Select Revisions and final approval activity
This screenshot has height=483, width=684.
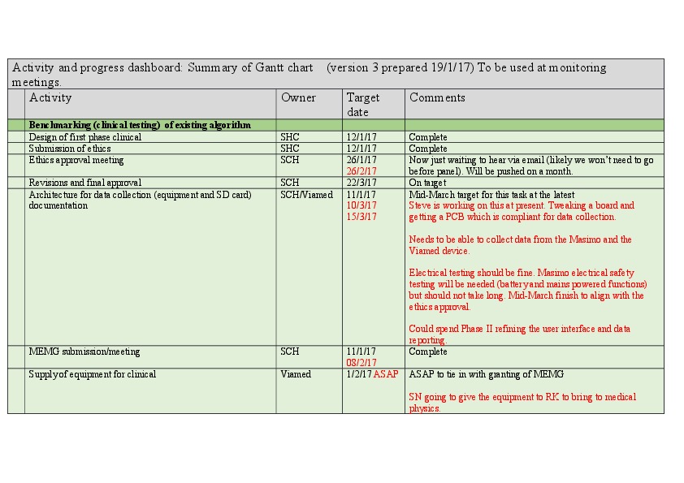(85, 183)
